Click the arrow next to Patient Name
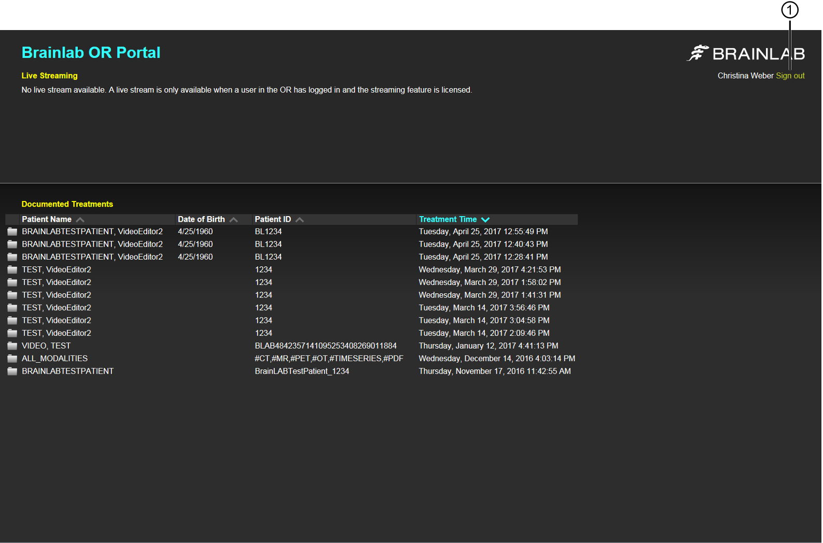This screenshot has height=543, width=823. coord(80,220)
